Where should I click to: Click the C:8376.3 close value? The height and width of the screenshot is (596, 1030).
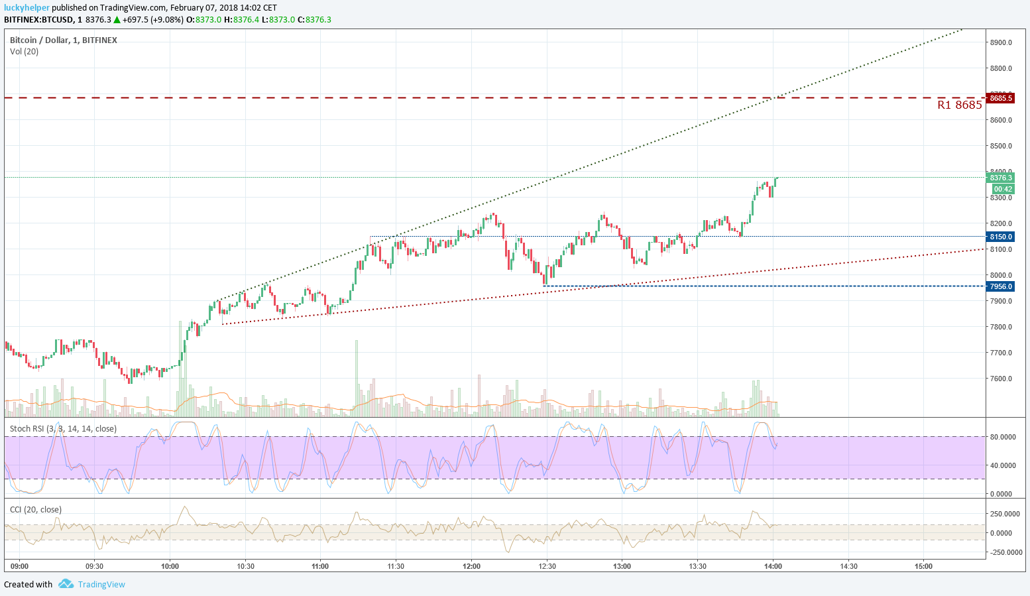314,20
